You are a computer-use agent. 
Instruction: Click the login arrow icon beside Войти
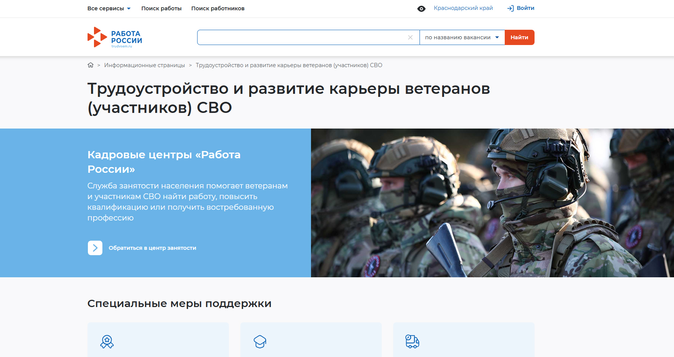(x=510, y=8)
